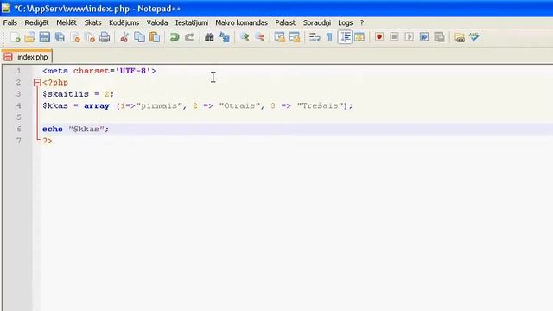
Task: Toggle synchronize horizontal scrolling icon
Action: pyautogui.click(x=294, y=37)
